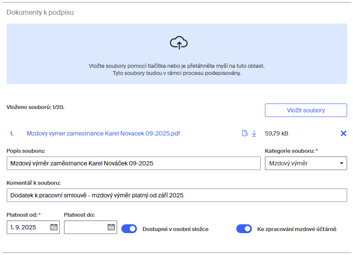The width and height of the screenshot is (353, 255).
Task: Click the Ke zpracování mzdové účtárně label
Action: (297, 229)
